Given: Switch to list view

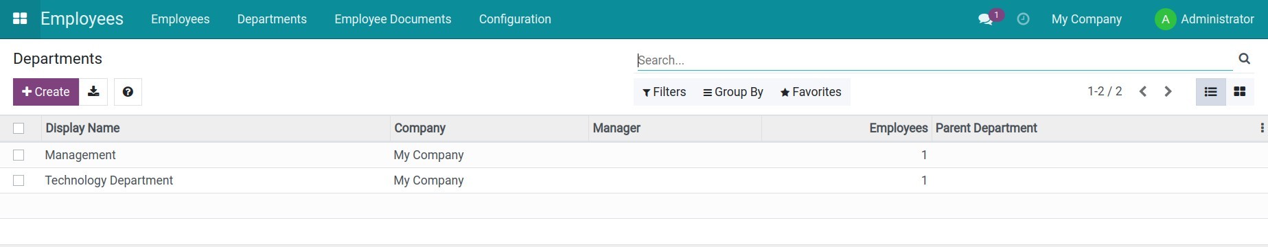Looking at the screenshot, I should coord(1210,91).
